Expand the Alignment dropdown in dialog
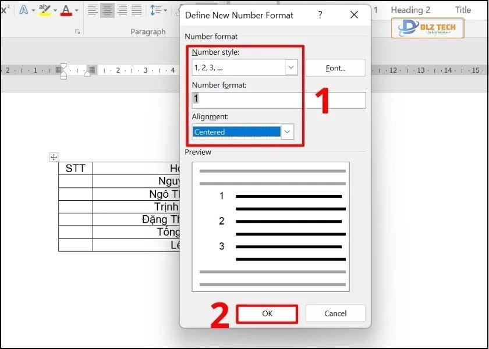This screenshot has width=489, height=349. [287, 132]
